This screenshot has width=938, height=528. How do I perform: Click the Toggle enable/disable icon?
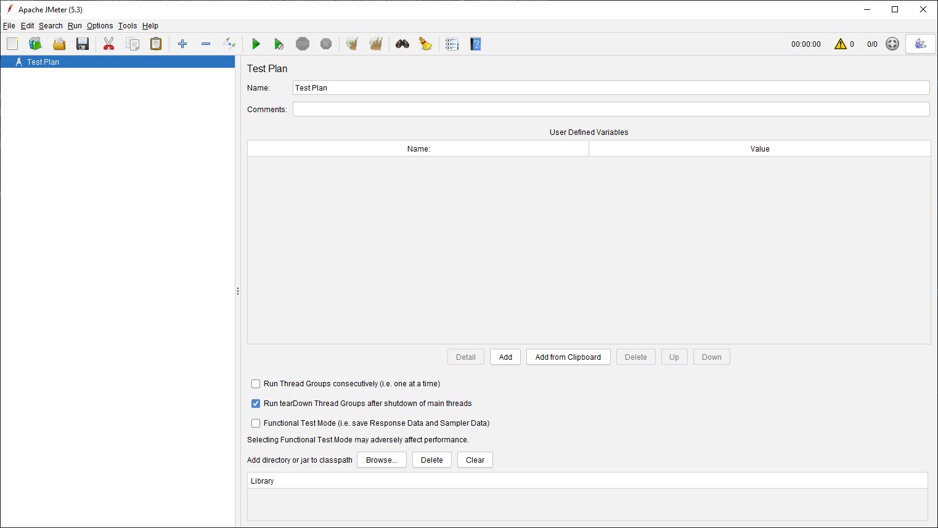229,44
